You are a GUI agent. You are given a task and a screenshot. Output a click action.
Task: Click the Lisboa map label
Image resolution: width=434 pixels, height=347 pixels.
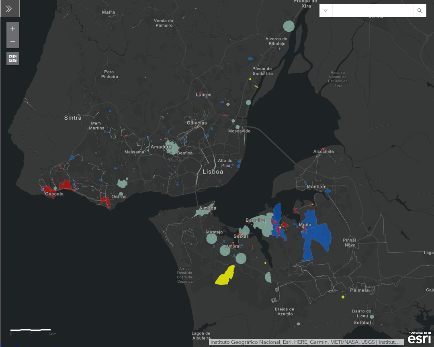213,172
